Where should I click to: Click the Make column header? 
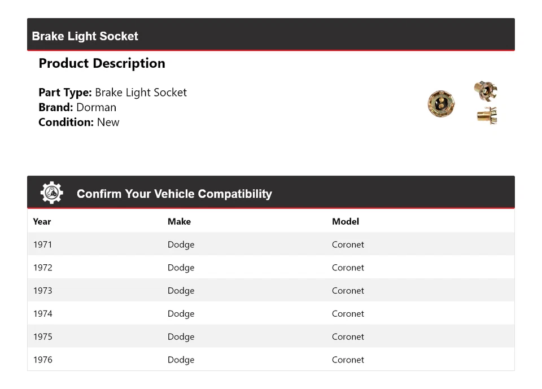coord(179,221)
